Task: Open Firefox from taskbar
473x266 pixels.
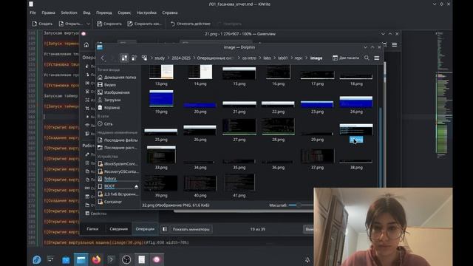Action: click(x=96, y=259)
